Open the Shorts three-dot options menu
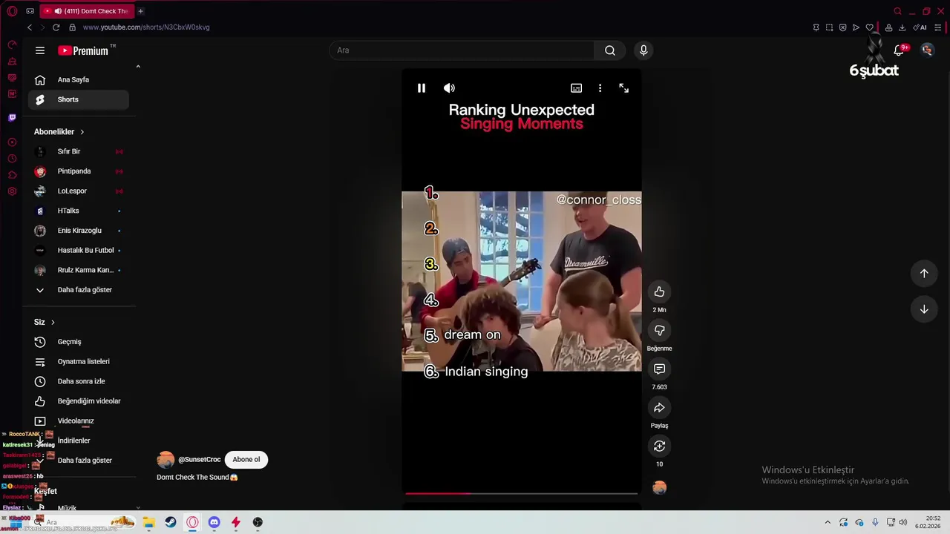Screen dimensions: 950x534 (x=600, y=88)
